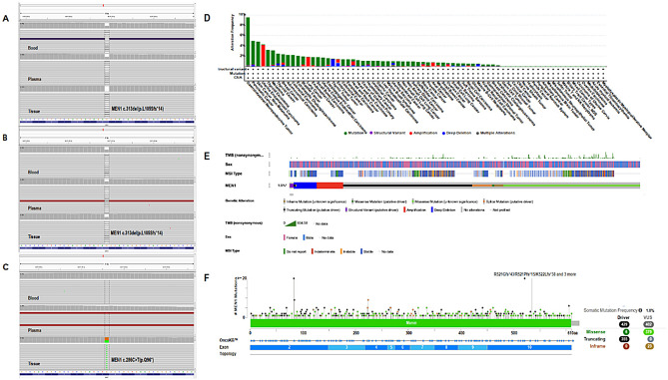
Task: Click the Amplification legend swatch in oncoprint
Action: [404, 209]
